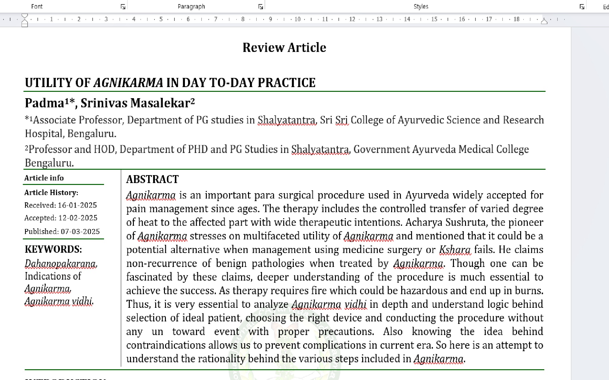The width and height of the screenshot is (609, 380).
Task: Click the ruler at the 10 mark
Action: [298, 19]
